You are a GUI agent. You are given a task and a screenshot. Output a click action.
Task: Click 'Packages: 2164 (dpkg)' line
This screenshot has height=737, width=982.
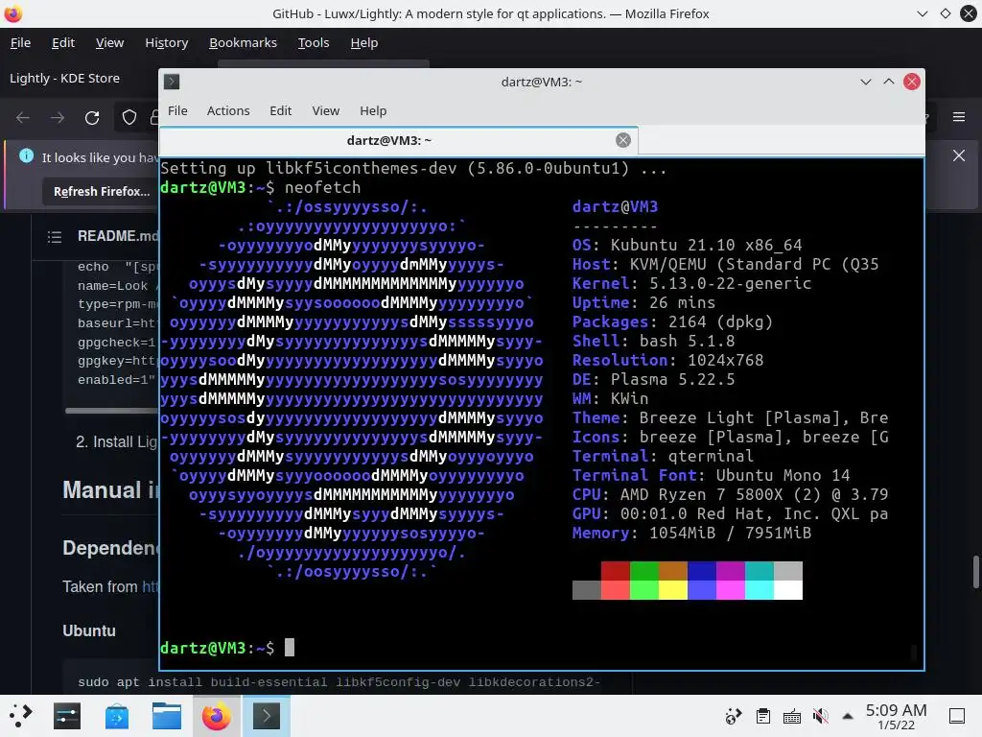pyautogui.click(x=672, y=322)
